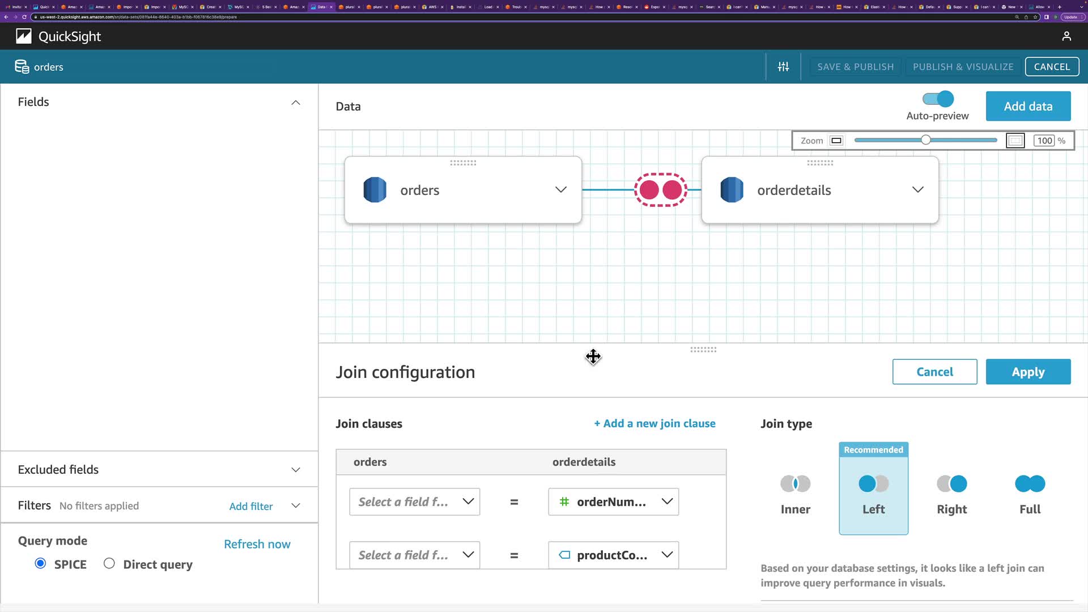Viewport: 1088px width, 612px height.
Task: Open the first orders field dropdown
Action: (414, 501)
